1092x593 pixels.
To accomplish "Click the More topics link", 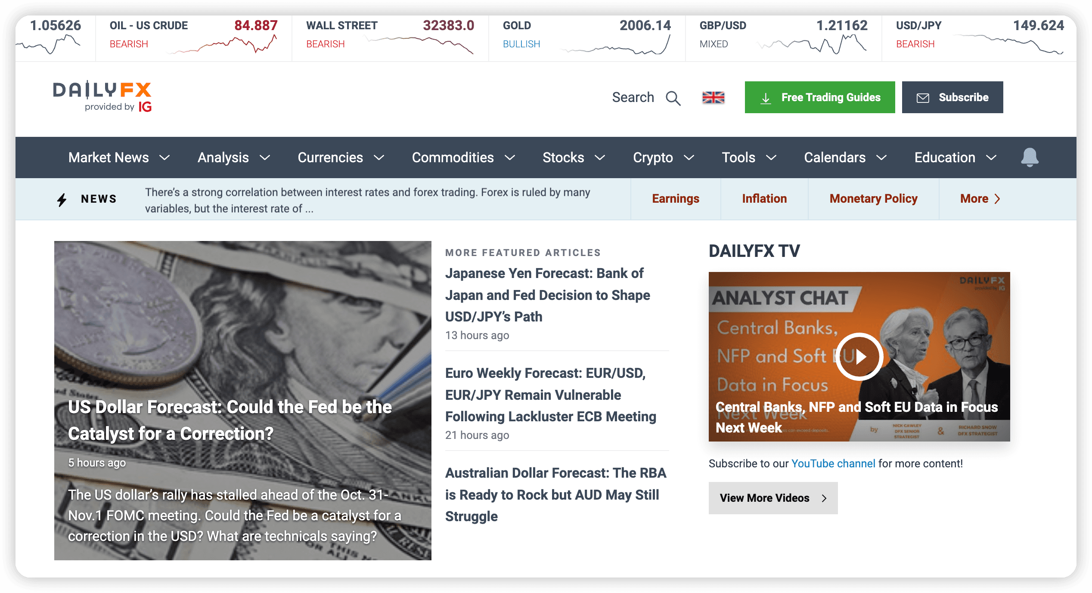I will 980,199.
